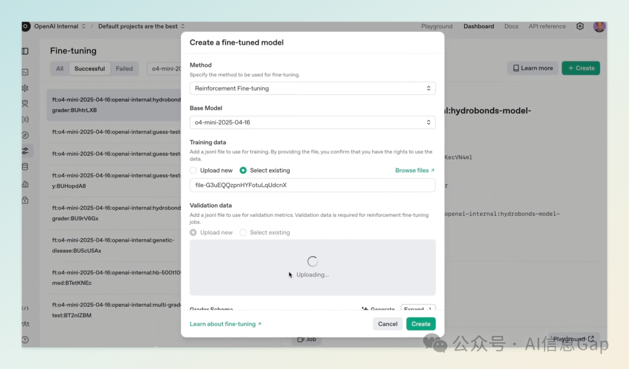Open the code brackets sidebar icon

25,308
